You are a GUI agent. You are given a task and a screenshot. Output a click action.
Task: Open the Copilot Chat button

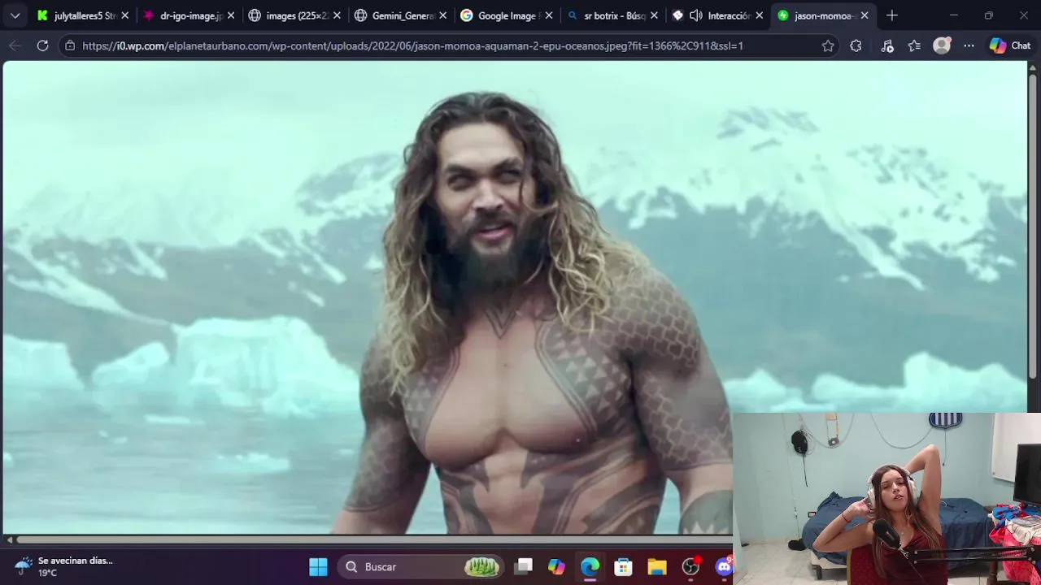[x=1010, y=45]
